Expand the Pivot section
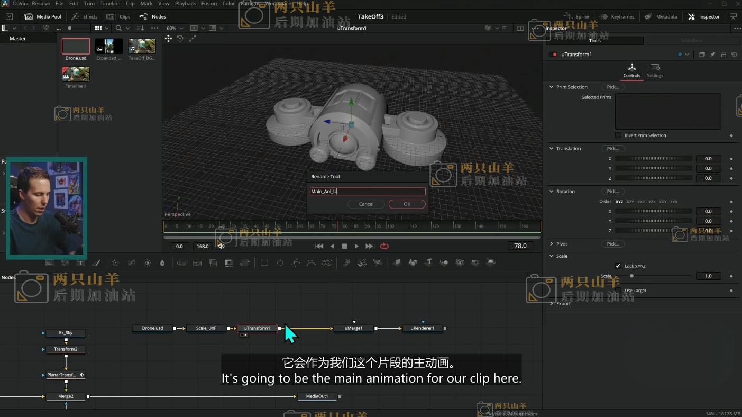The image size is (742, 417). [x=551, y=244]
